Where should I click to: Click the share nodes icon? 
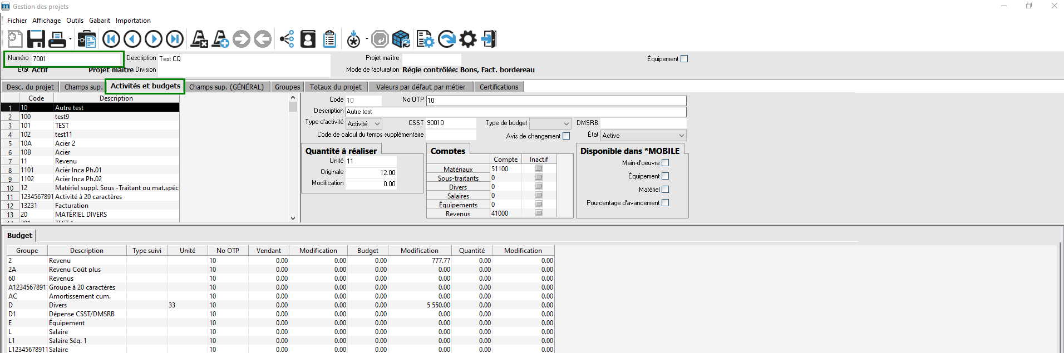(x=287, y=39)
